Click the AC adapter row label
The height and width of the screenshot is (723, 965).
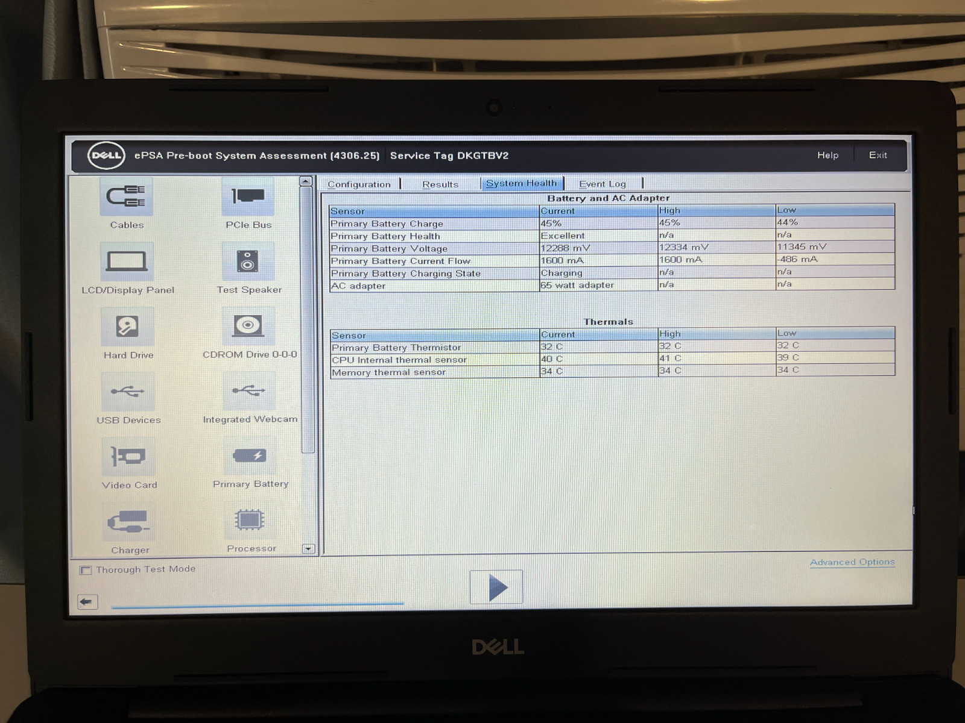coord(359,286)
